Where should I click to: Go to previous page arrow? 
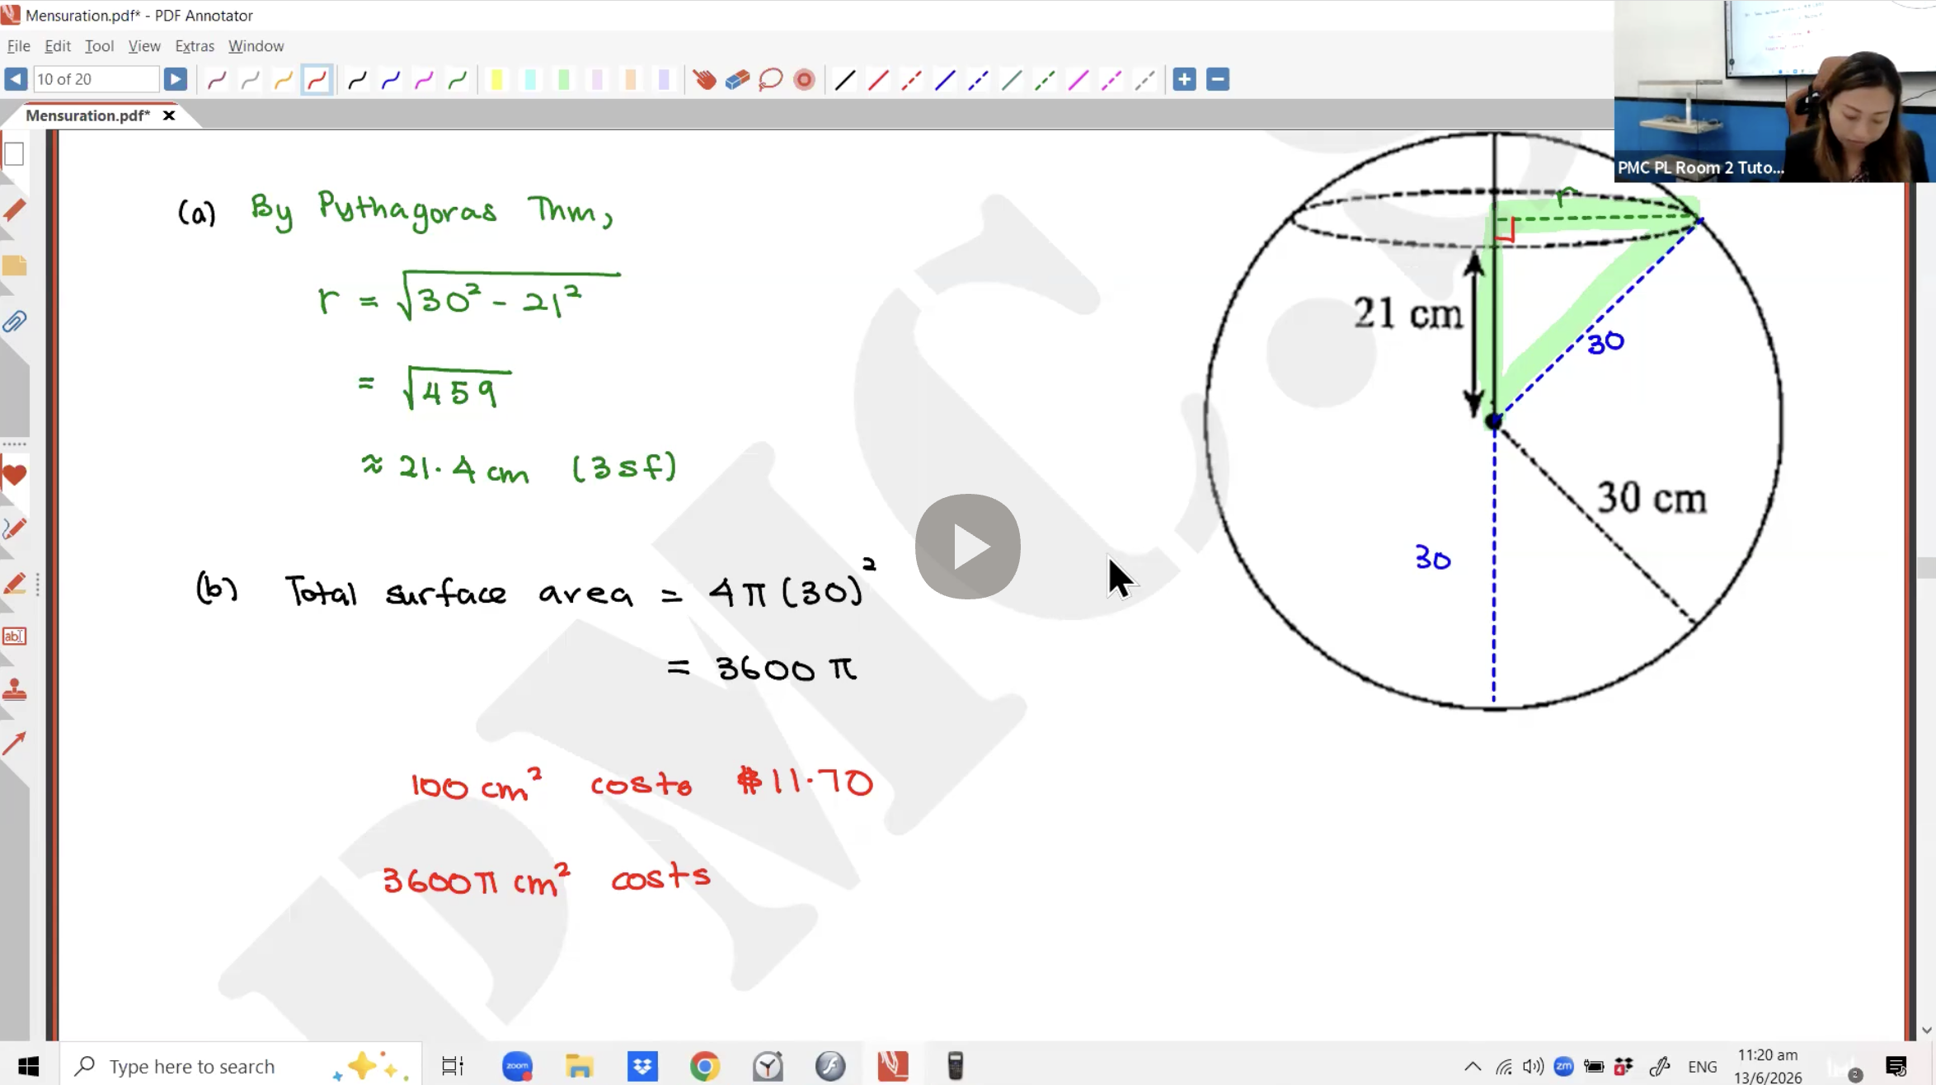pyautogui.click(x=15, y=79)
